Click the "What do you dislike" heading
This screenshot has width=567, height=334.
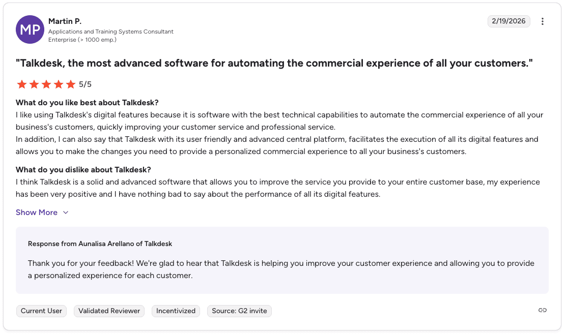pyautogui.click(x=83, y=170)
